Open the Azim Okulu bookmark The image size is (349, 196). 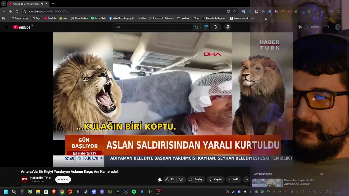[98, 18]
